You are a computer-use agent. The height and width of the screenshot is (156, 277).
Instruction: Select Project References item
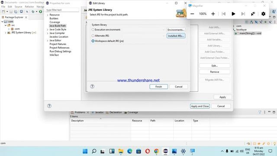click(60, 48)
